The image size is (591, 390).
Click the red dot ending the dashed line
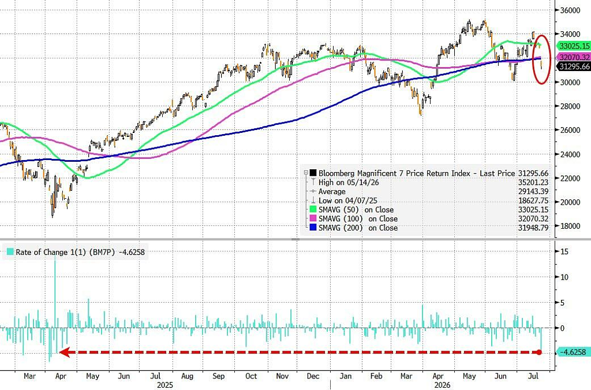(x=539, y=352)
